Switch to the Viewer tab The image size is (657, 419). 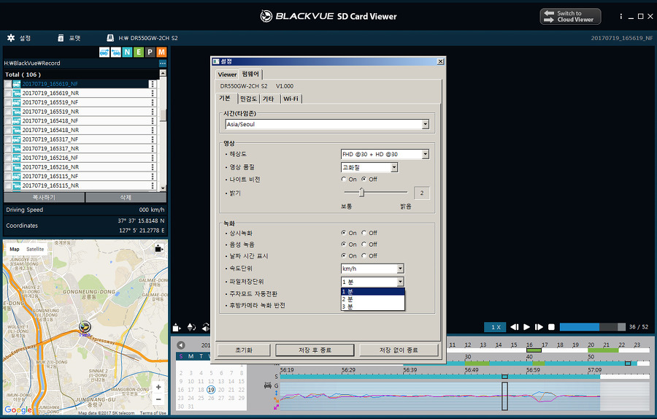point(227,74)
